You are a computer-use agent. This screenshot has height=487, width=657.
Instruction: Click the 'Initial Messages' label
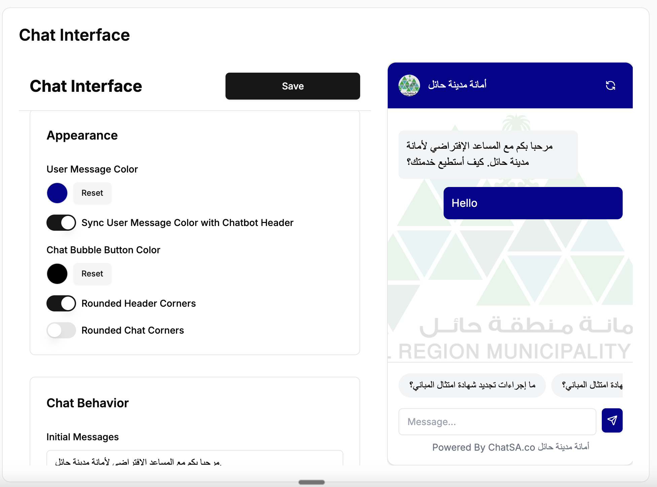[82, 437]
